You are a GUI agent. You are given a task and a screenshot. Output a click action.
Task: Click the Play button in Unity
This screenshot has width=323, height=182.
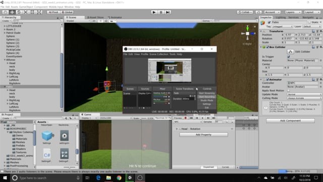(154, 12)
